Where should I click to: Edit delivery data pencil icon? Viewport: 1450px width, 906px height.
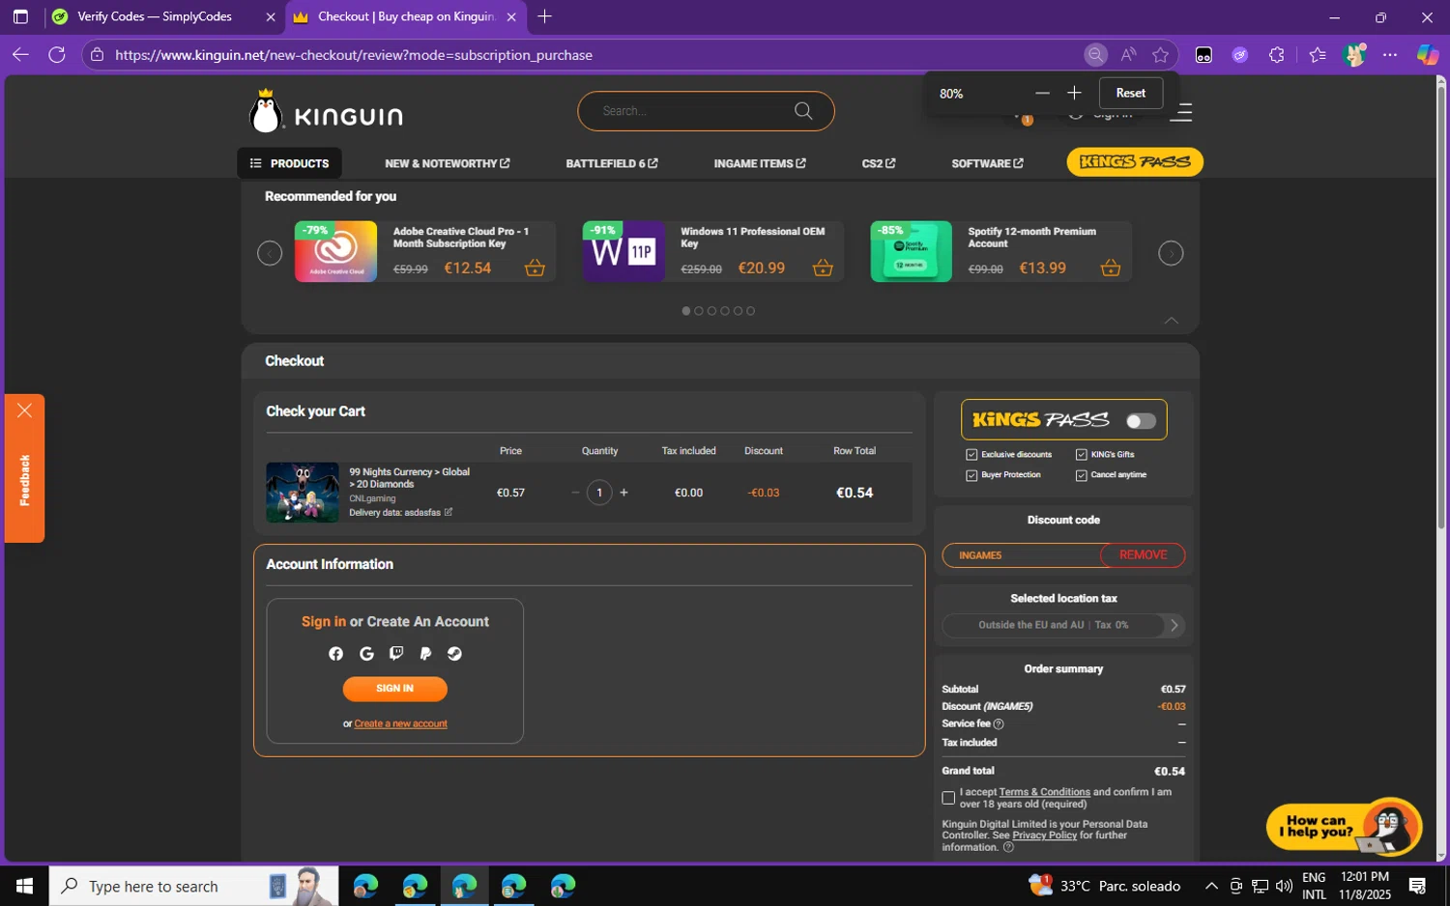pyautogui.click(x=449, y=512)
